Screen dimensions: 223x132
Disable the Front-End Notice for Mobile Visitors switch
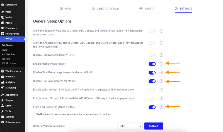pos(152,107)
